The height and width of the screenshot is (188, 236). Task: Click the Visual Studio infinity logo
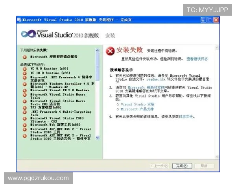[28, 34]
